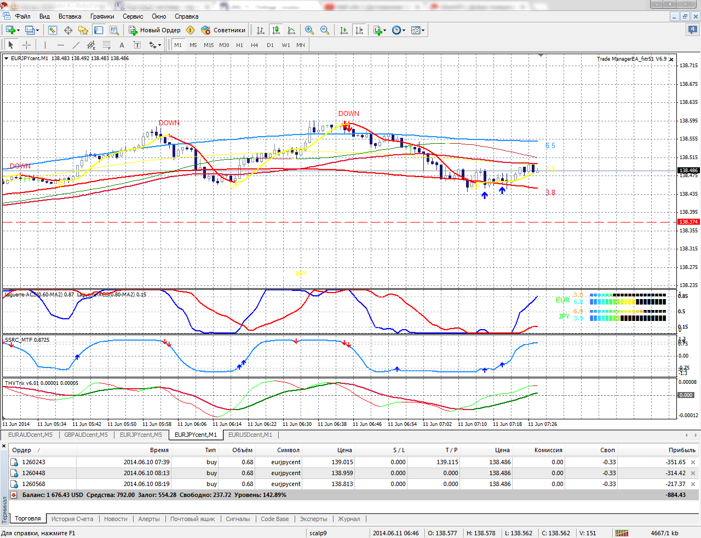The width and height of the screenshot is (701, 538).
Task: Click the Chart Shift icon
Action: coord(359,30)
